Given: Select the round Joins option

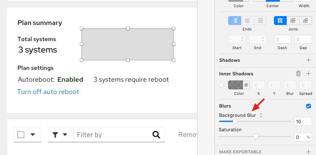Looking at the screenshot, I should [x=293, y=21].
